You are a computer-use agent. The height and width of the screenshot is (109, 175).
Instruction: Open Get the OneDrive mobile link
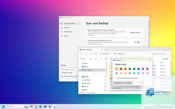tap(70, 76)
